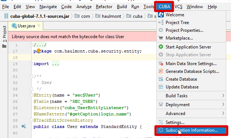
Task: Open the Tools menu
Action: [x=149, y=7]
